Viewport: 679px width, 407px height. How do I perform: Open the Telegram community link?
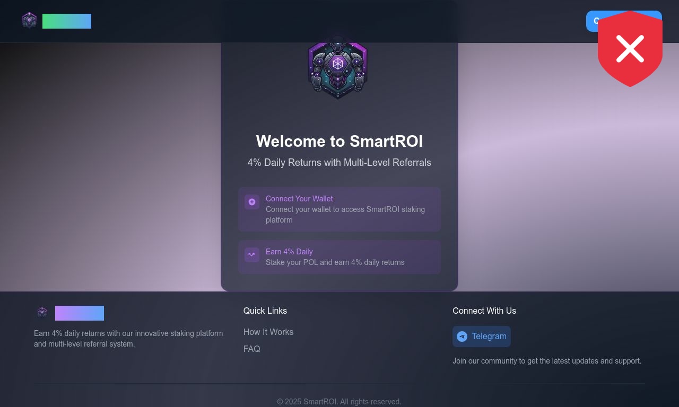point(482,337)
